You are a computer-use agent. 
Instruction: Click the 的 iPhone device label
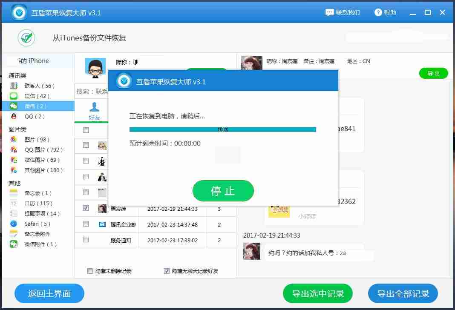click(x=34, y=61)
